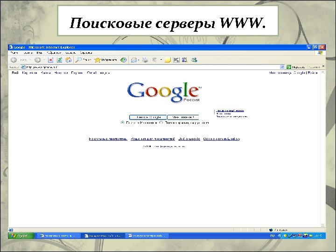Open the Языковые инструменты link
Image resolution: width=336 pixels, height=252 pixels.
(x=232, y=117)
